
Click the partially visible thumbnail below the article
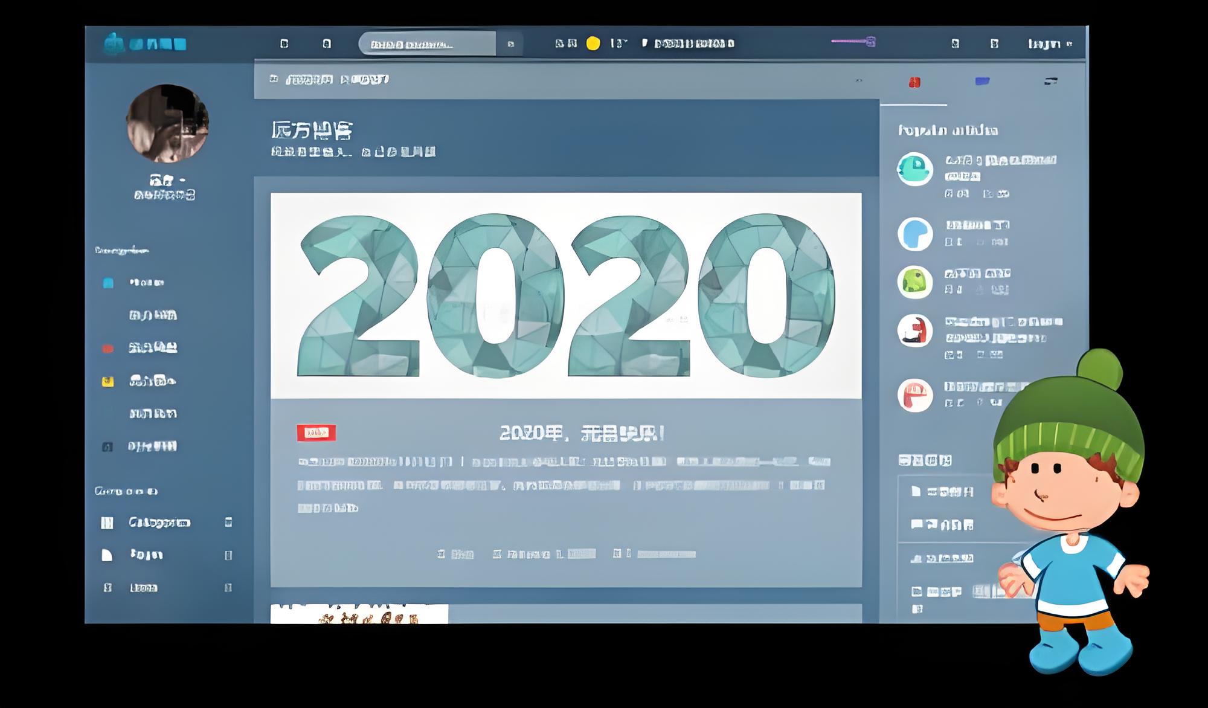point(359,614)
